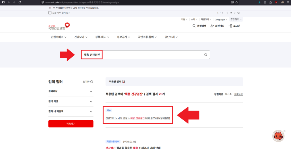Open the 채용 건강검진 대체 통보서(직장제출용) result link
The image size is (291, 149).
pyautogui.click(x=138, y=118)
